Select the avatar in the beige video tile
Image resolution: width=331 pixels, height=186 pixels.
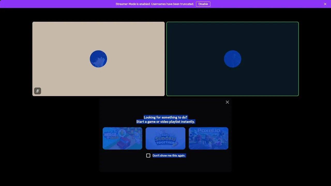click(98, 59)
